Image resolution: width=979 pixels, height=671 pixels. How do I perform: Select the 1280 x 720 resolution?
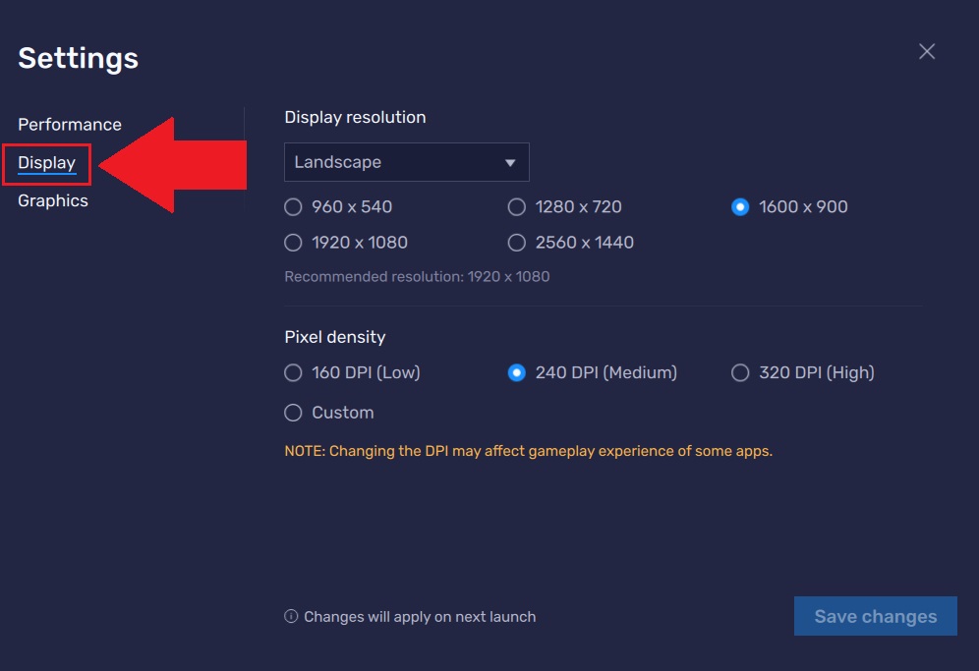[x=564, y=206]
